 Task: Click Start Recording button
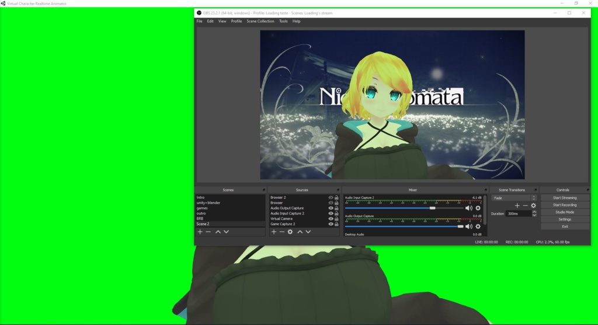click(565, 205)
